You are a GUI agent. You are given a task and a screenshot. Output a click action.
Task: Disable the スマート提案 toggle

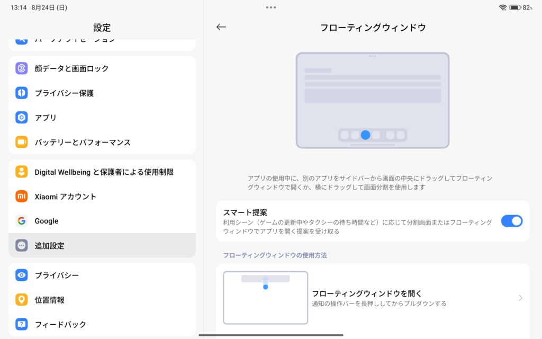pyautogui.click(x=511, y=221)
